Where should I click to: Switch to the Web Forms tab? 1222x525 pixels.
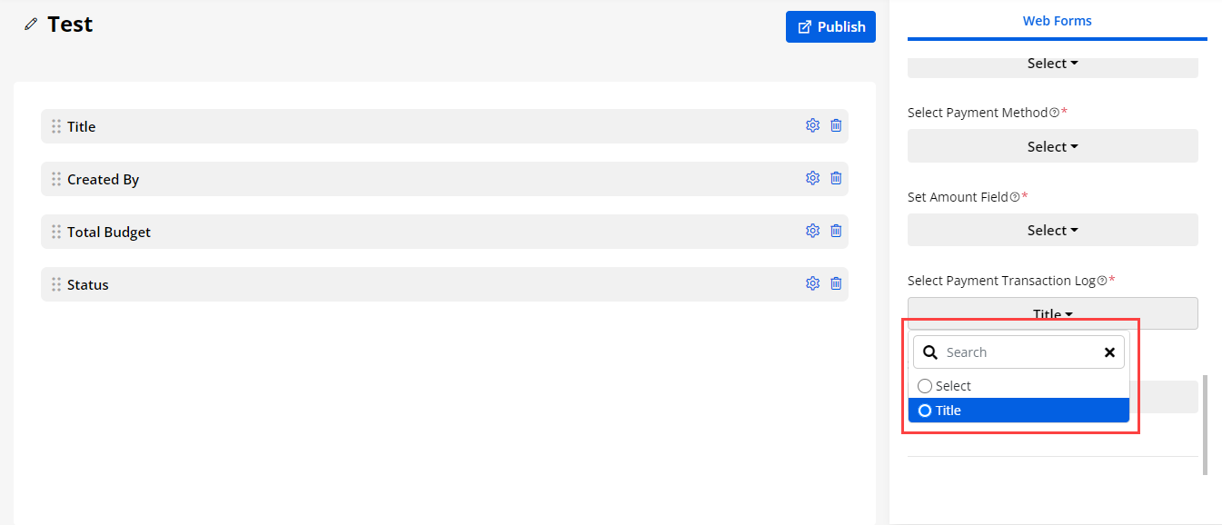point(1057,21)
